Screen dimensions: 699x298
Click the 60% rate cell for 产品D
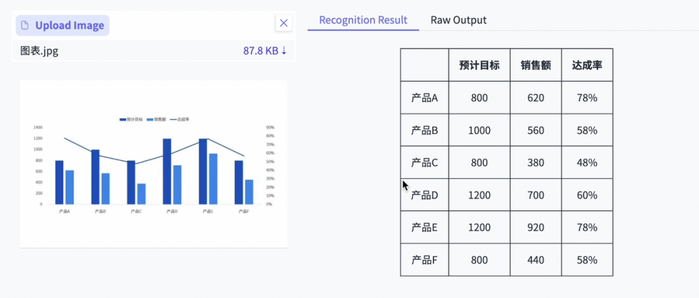[x=587, y=195]
